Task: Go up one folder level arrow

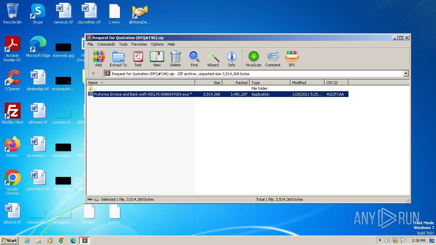Action: pos(93,73)
